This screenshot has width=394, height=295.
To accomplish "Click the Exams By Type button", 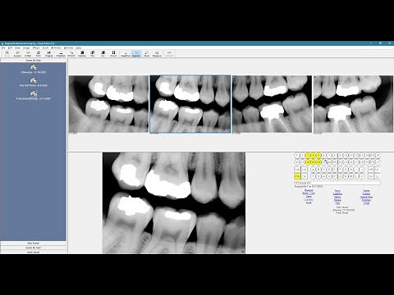I will tap(33, 247).
